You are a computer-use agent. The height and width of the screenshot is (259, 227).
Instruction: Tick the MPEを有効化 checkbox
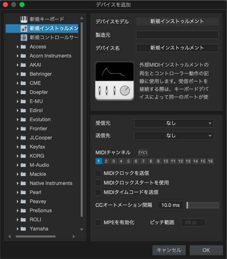point(98,223)
